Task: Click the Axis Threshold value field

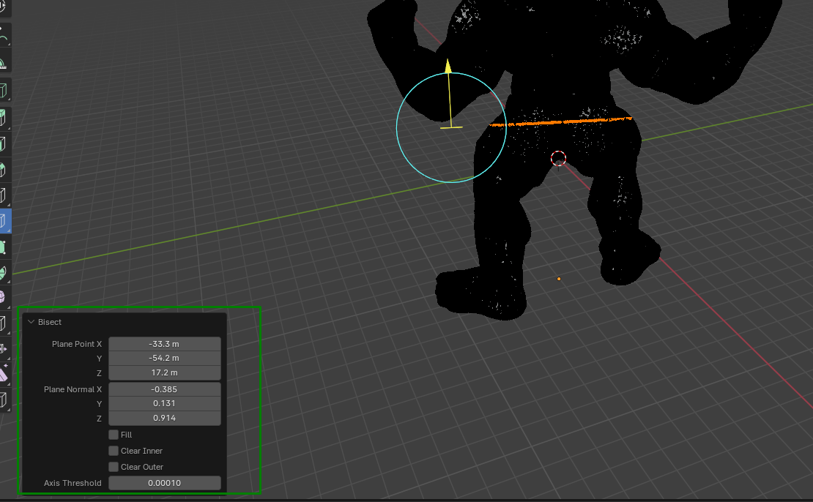Action: pyautogui.click(x=164, y=483)
